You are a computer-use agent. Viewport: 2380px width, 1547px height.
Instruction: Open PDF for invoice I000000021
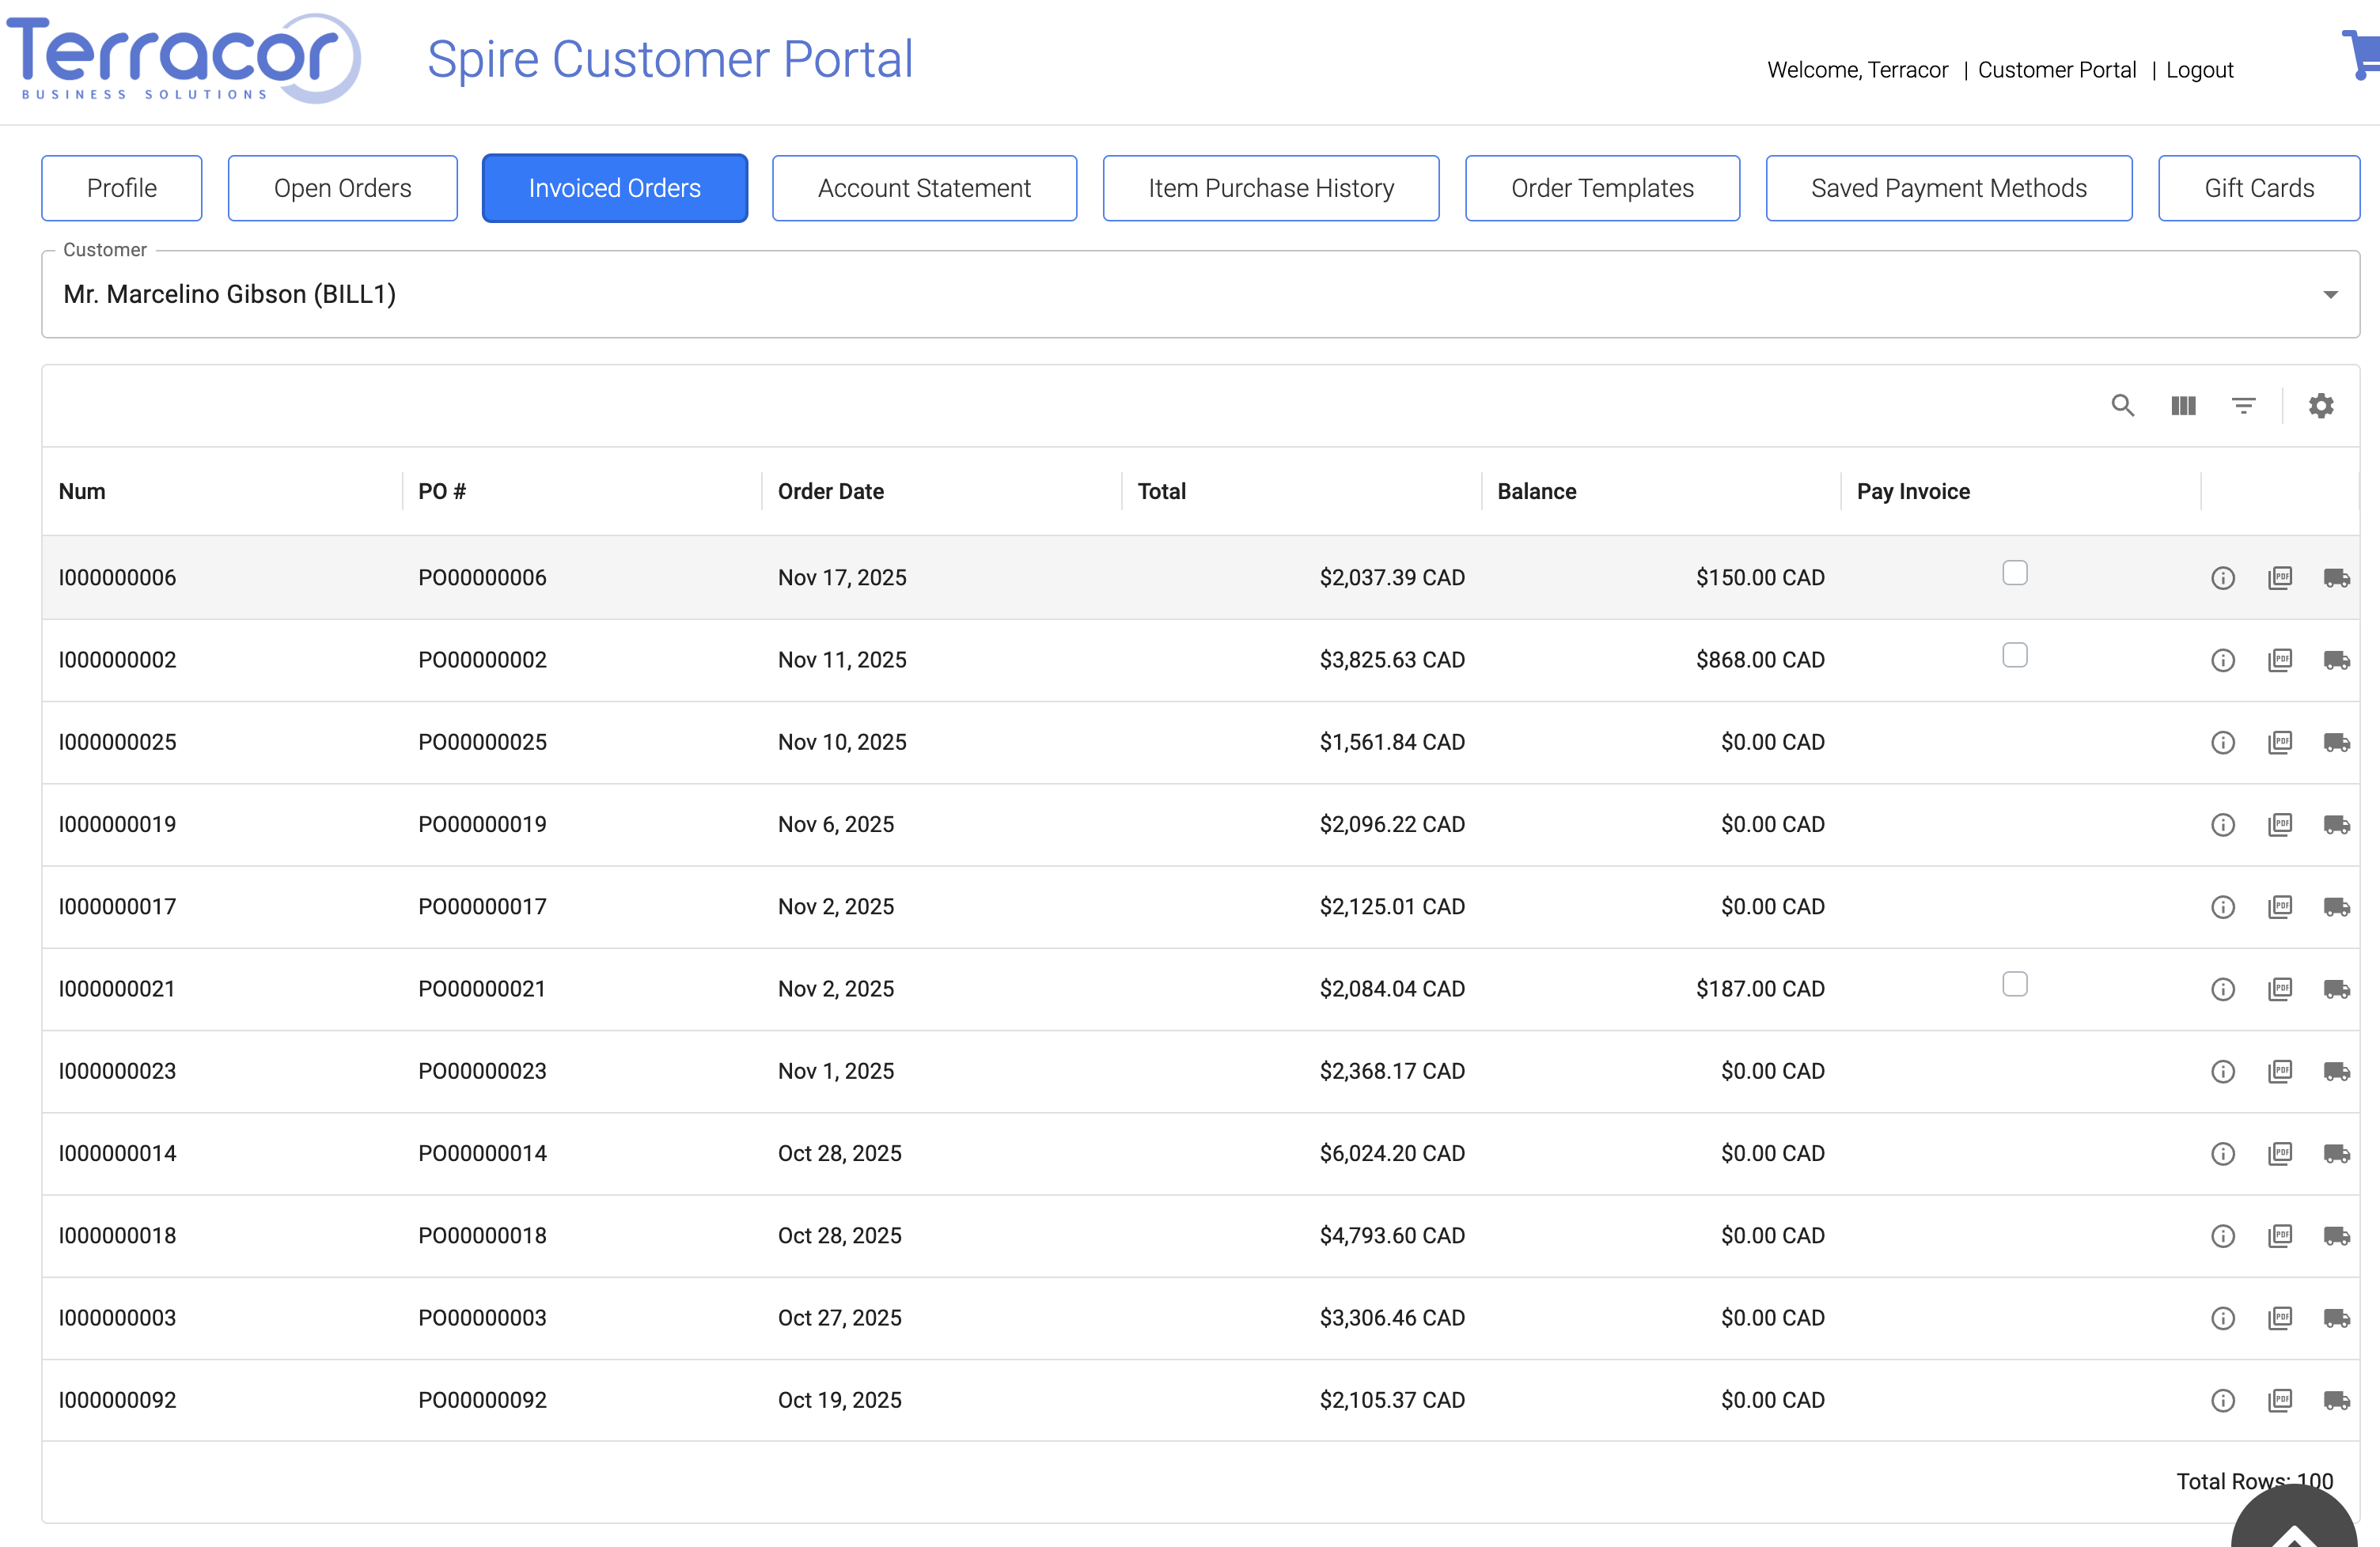2279,989
